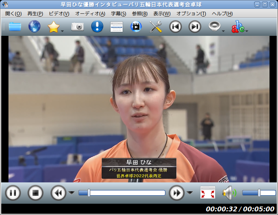Click the SMPlayer icon in title bar
This screenshot has width=278, height=215.
5,4
